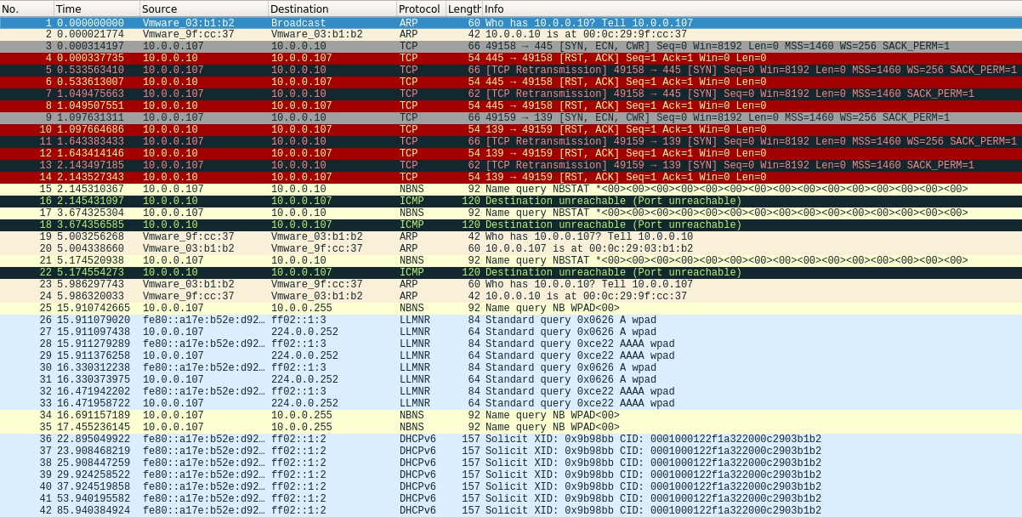Select packet 28 LLMNR 0xce22 AAAA wpad
The width and height of the screenshot is (1022, 517).
[x=511, y=344]
